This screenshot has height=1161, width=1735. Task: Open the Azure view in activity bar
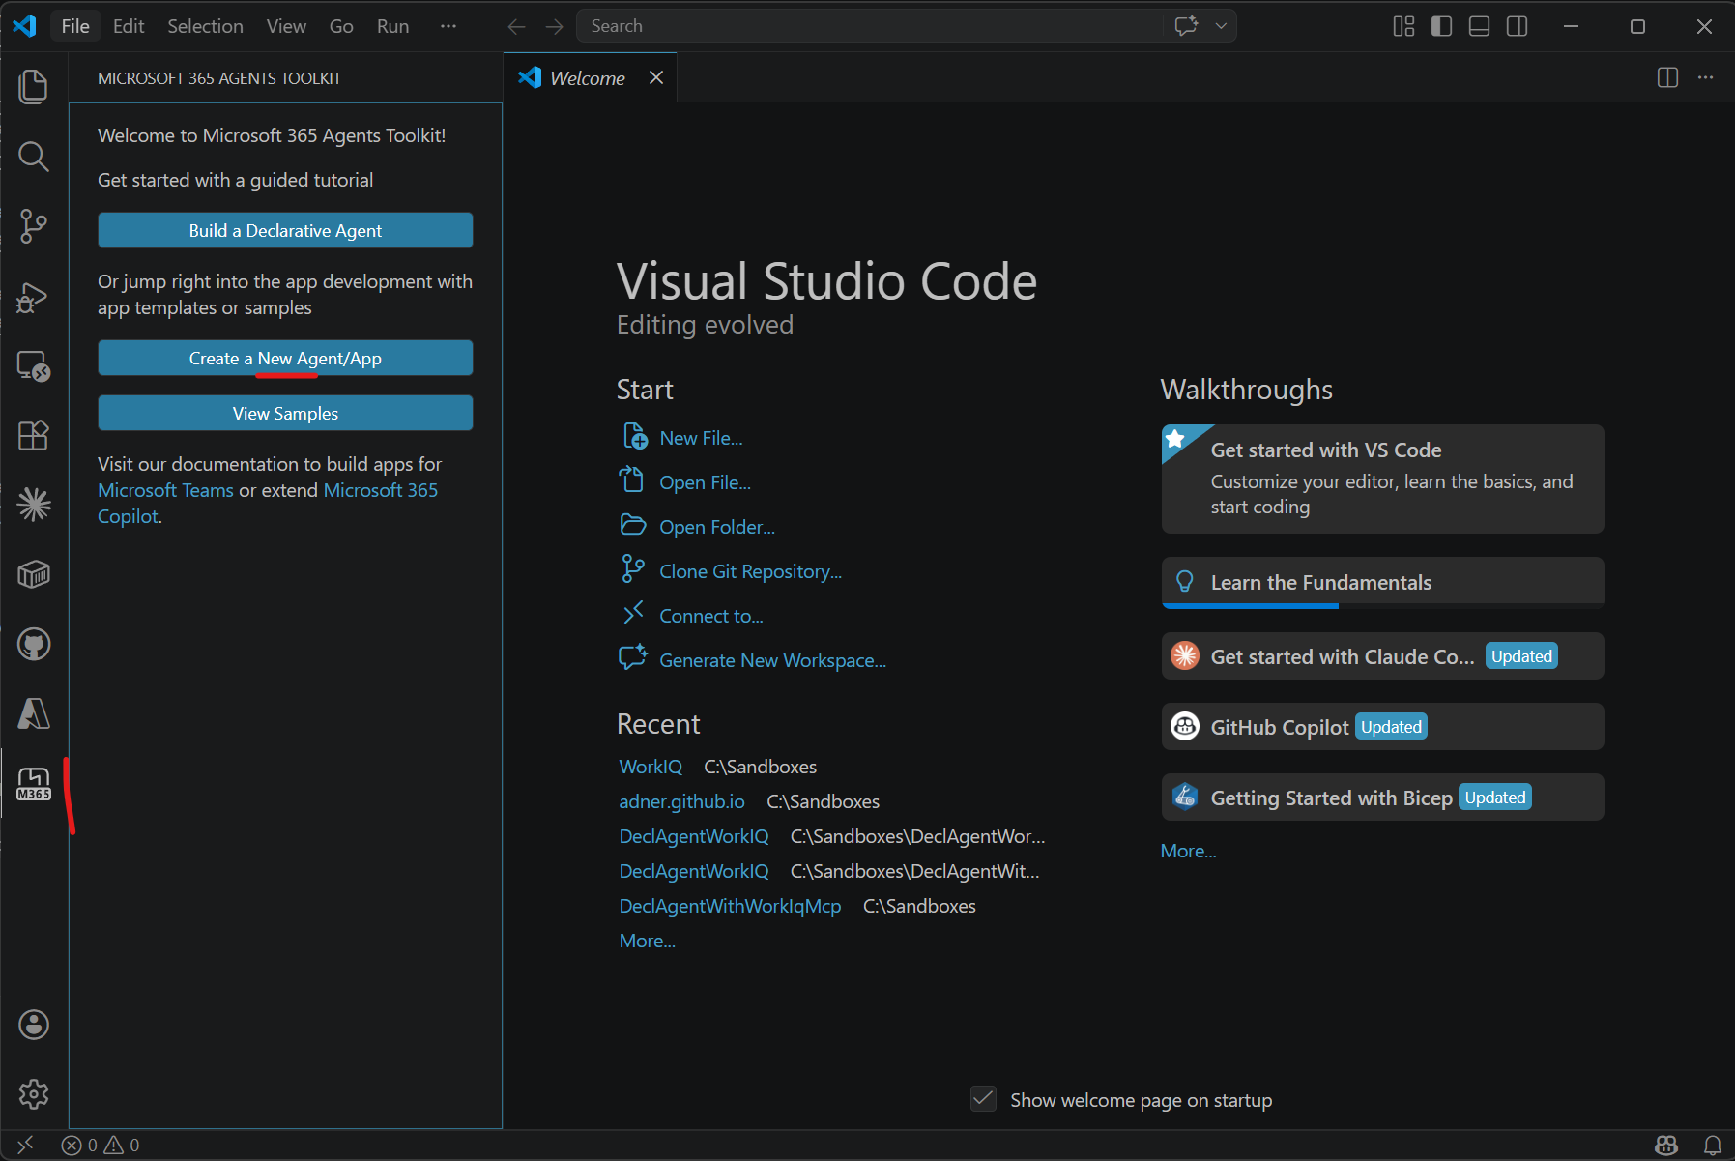34,713
